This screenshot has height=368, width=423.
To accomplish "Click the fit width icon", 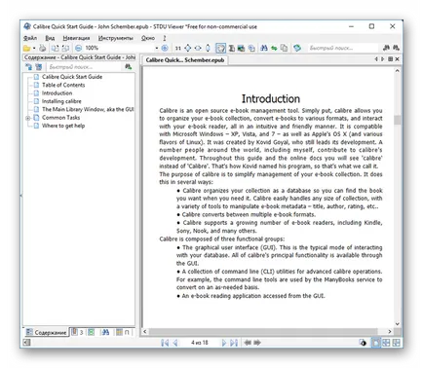I will pyautogui.click(x=198, y=49).
